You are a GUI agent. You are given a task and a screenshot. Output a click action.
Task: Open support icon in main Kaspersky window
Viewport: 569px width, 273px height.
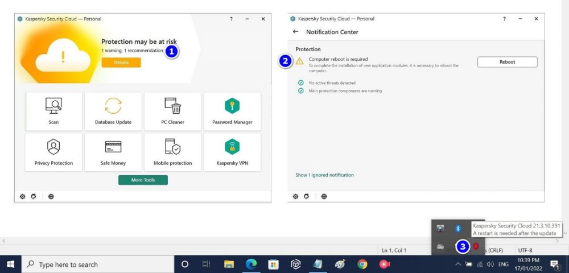[34, 196]
